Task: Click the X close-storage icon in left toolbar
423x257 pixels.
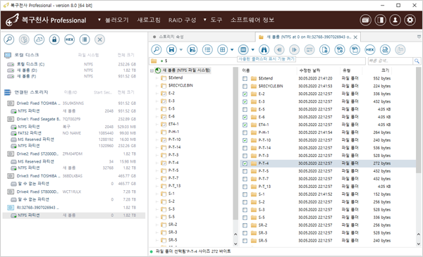Action: pos(99,39)
